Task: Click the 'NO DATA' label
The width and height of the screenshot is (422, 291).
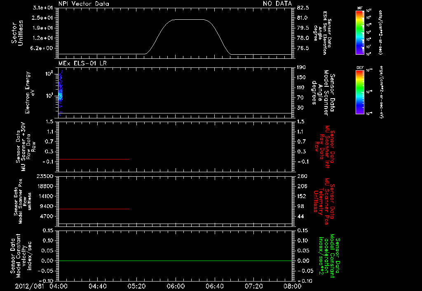Action: 277,4
